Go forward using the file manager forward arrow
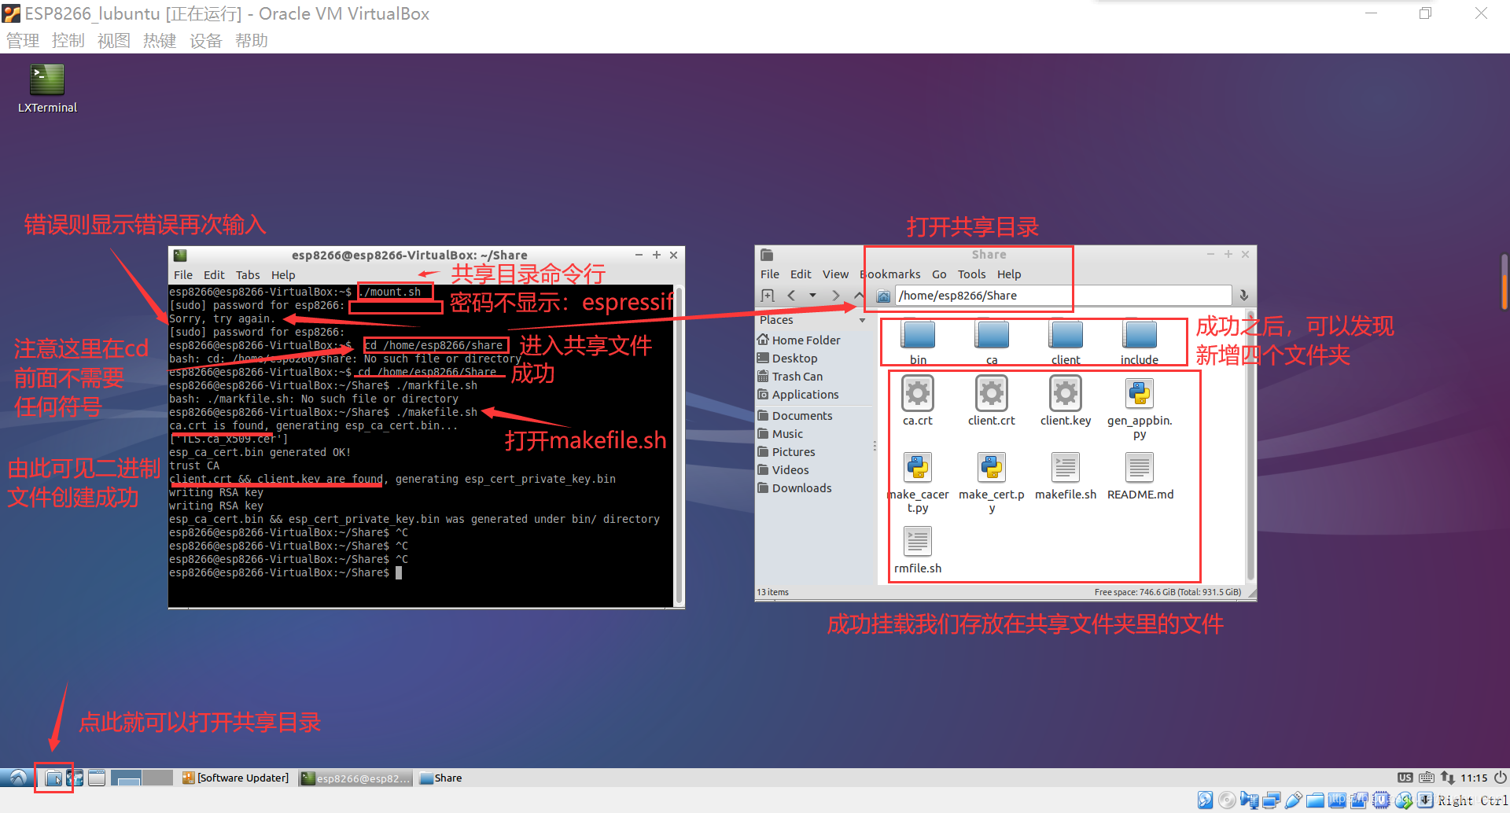The height and width of the screenshot is (813, 1510). 835,296
